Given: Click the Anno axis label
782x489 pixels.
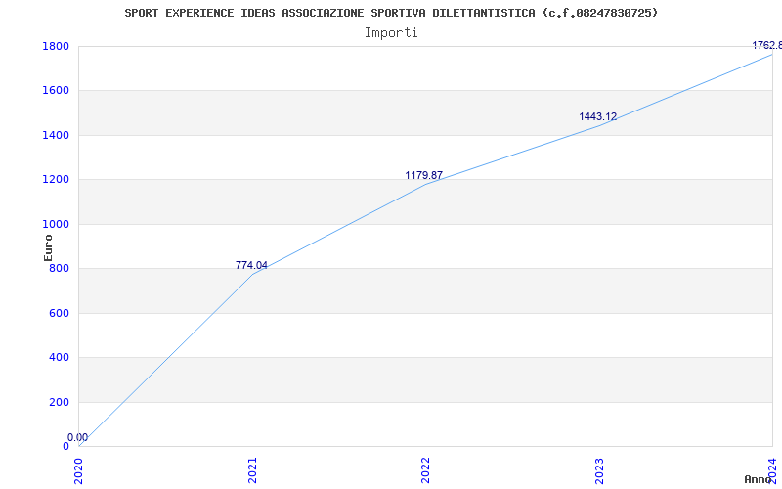Looking at the screenshot, I should [x=758, y=479].
